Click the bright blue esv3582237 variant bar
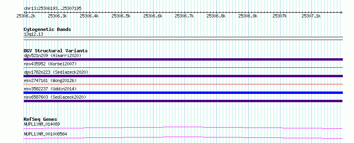Screen dimensions: 354x143 click(183, 93)
